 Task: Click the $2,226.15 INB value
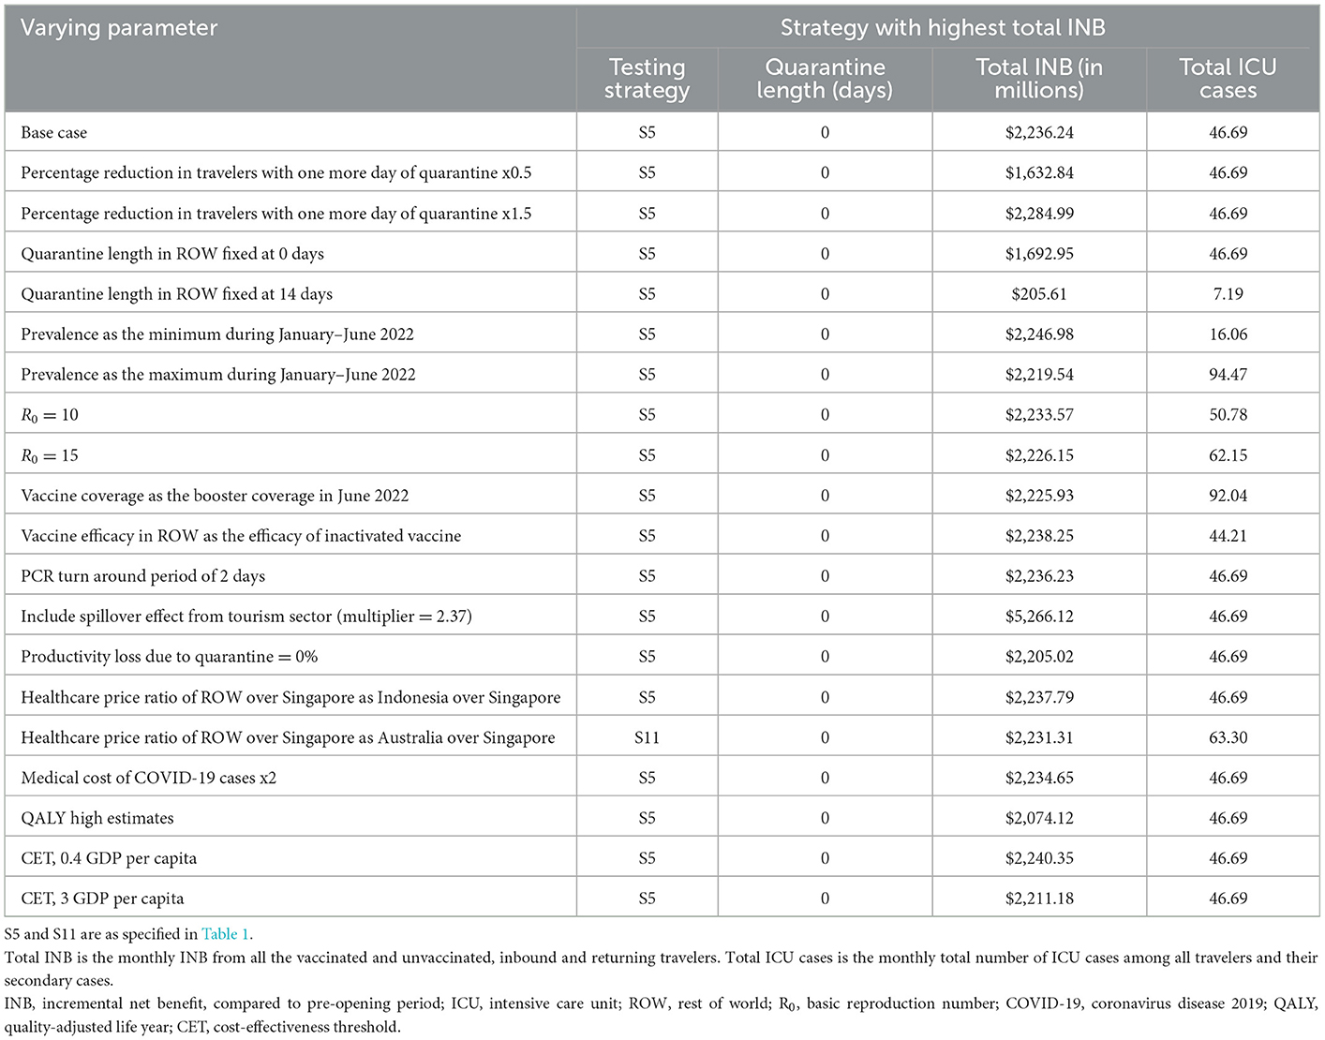click(x=1039, y=455)
